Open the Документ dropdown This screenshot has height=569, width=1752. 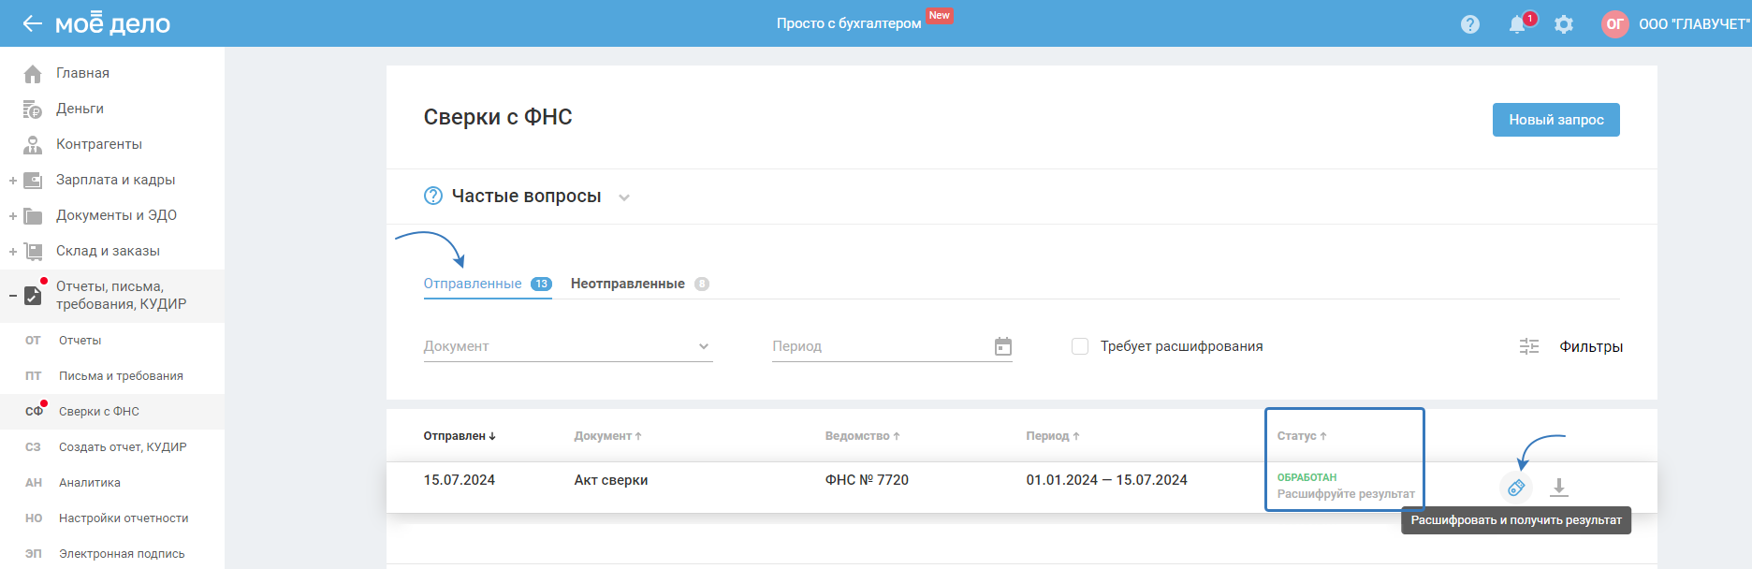[568, 346]
